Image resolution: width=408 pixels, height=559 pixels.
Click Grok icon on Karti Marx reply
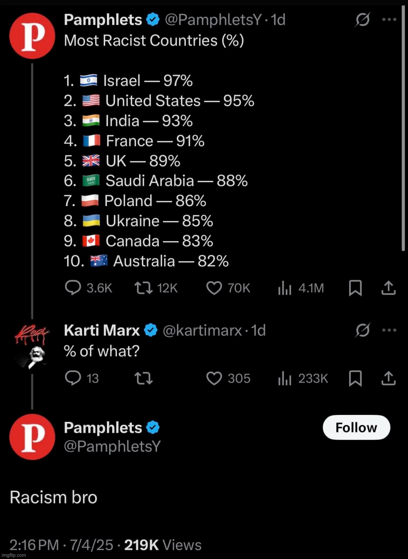click(x=363, y=331)
